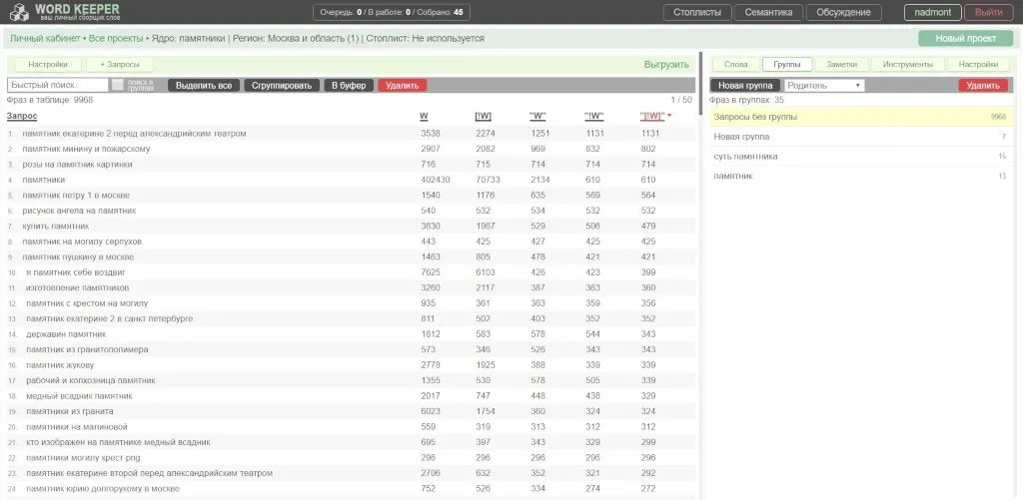Click the Сгруппировать button
1023x500 pixels.
pos(282,86)
